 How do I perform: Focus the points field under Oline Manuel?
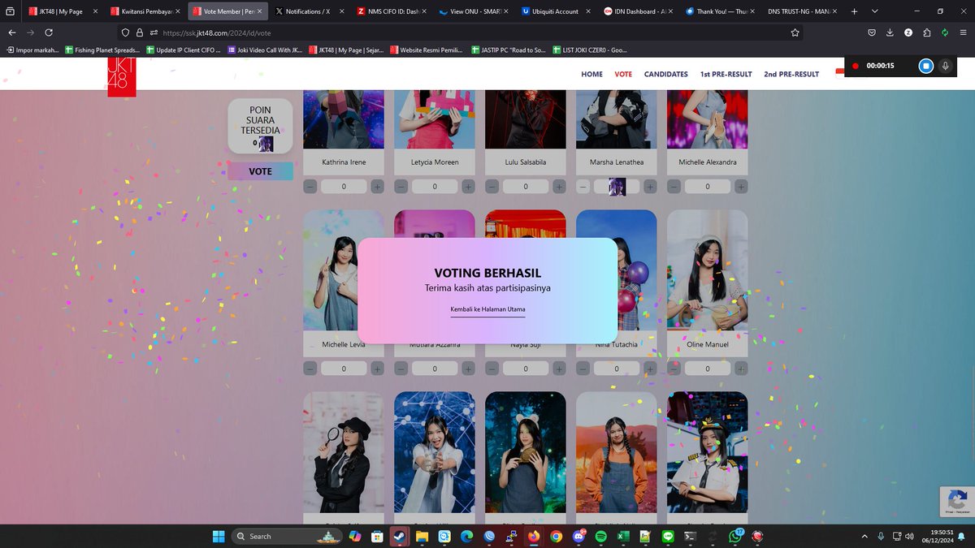tap(708, 369)
